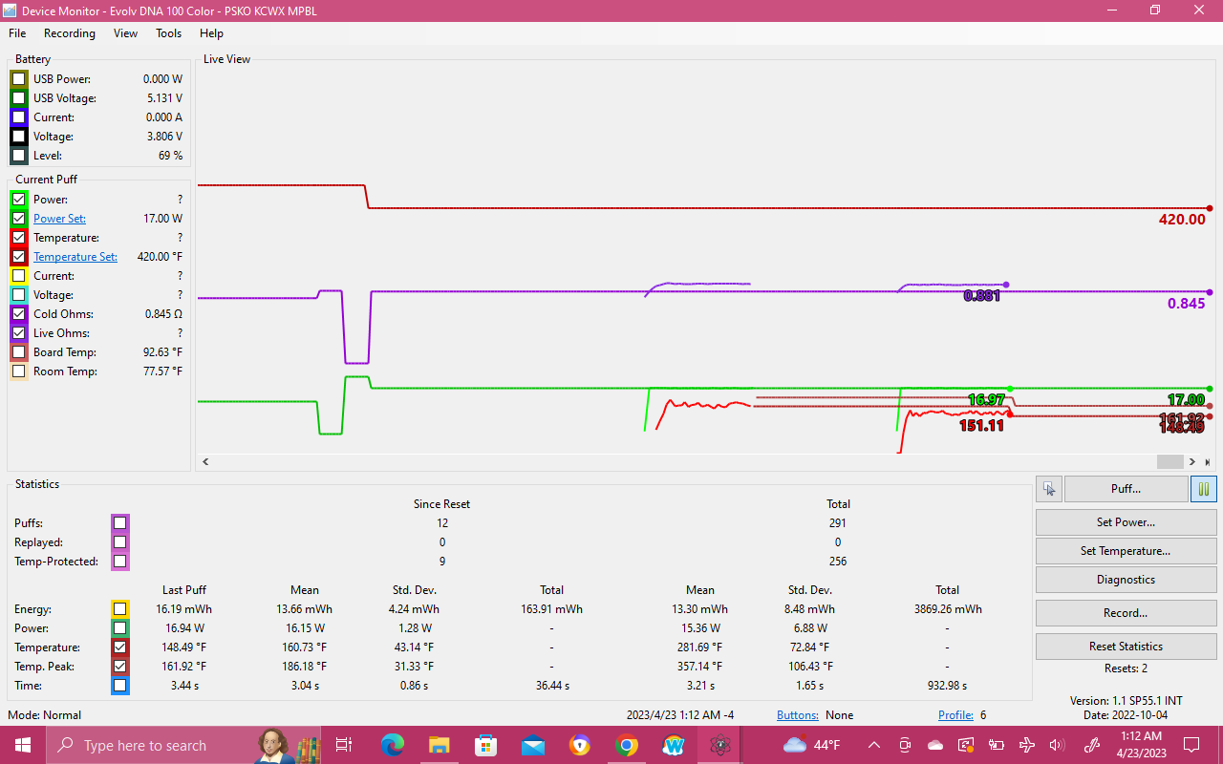Open the Tools menu
This screenshot has width=1223, height=764.
pyautogui.click(x=168, y=33)
